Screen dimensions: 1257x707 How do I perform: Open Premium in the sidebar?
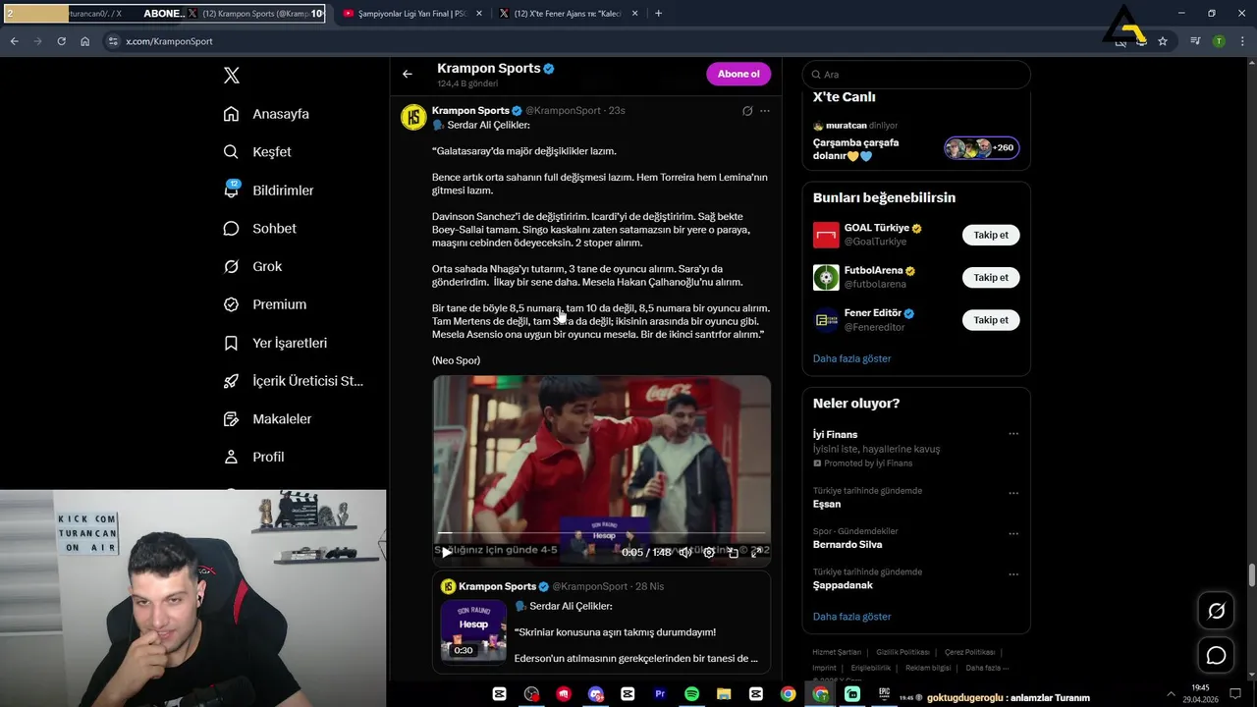264,304
